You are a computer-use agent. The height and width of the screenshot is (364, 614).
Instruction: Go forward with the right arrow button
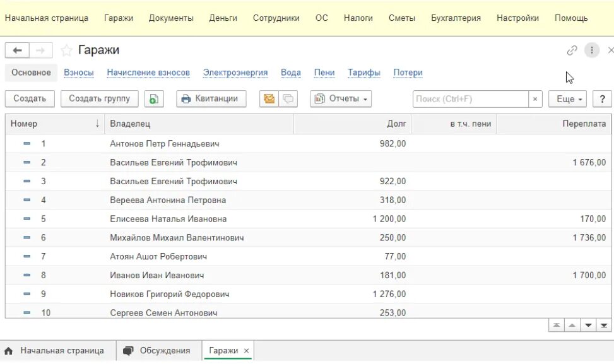[x=41, y=50]
